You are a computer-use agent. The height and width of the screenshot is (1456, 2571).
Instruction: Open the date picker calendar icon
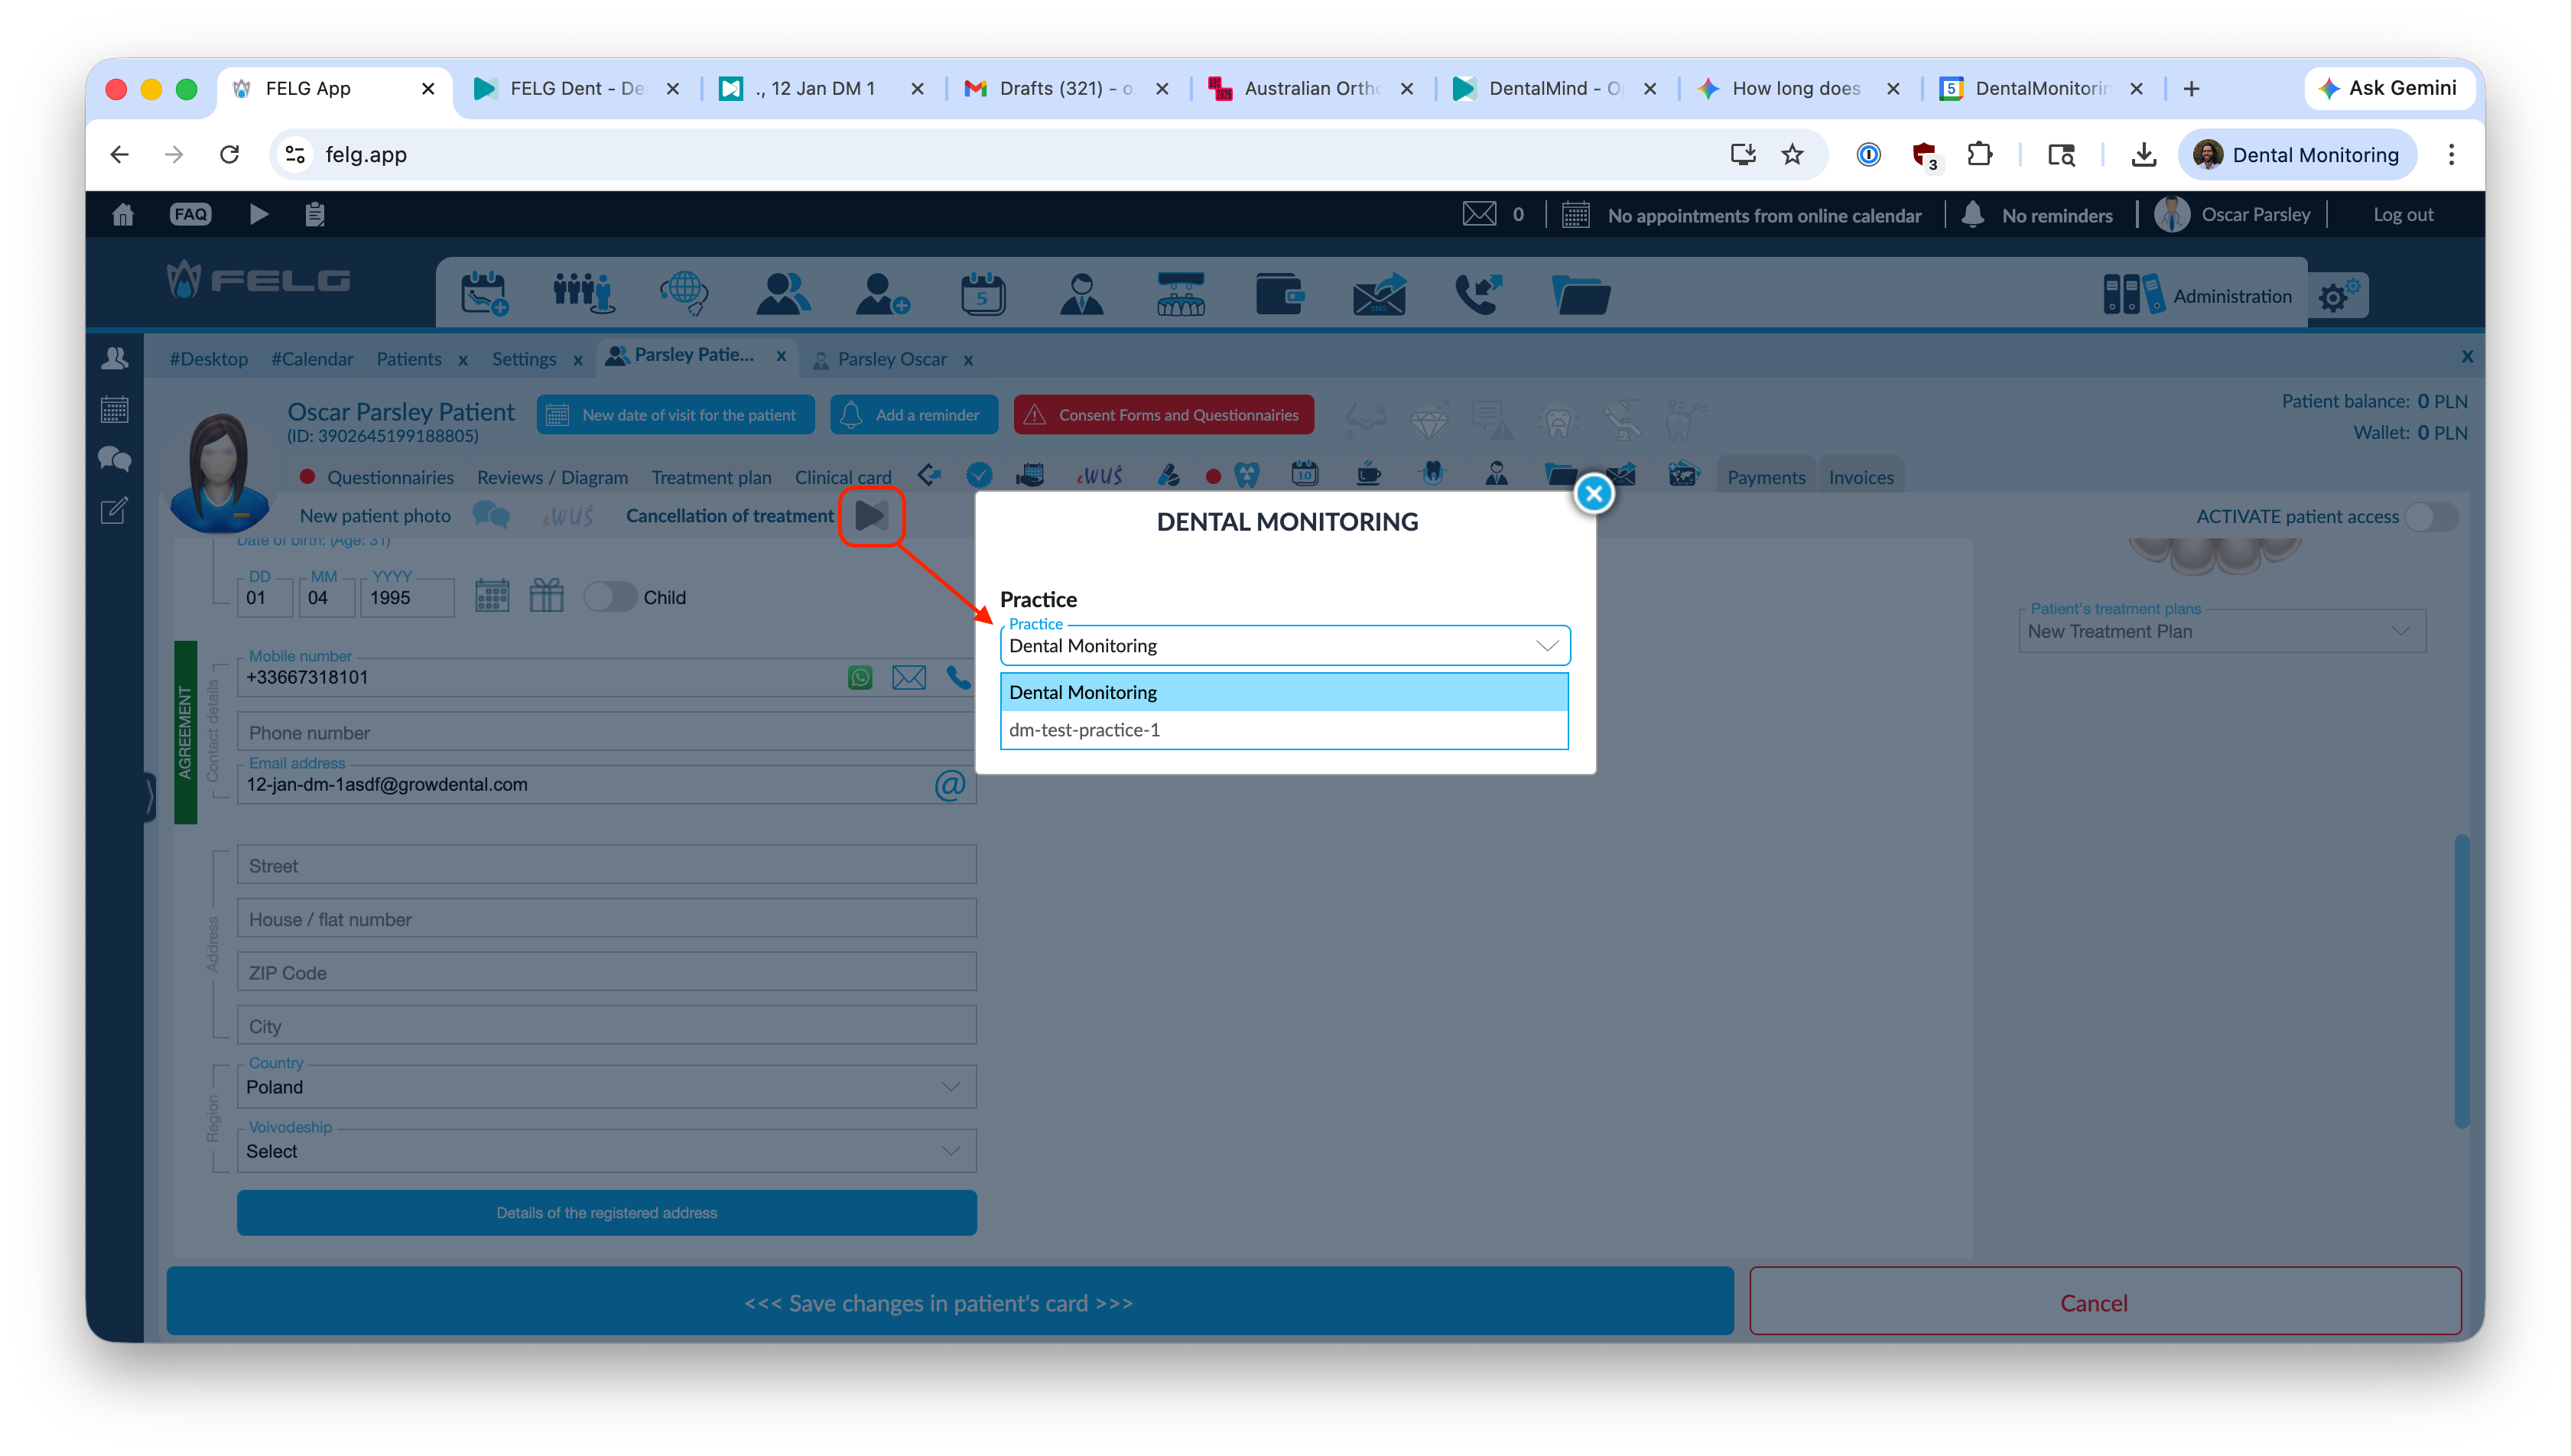(491, 596)
